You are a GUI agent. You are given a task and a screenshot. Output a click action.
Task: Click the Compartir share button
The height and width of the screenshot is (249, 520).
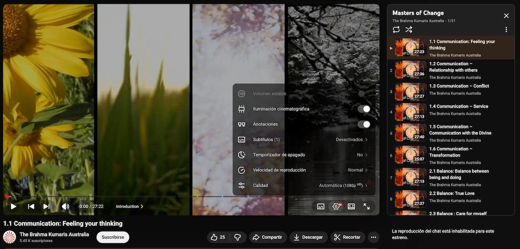coord(267,237)
